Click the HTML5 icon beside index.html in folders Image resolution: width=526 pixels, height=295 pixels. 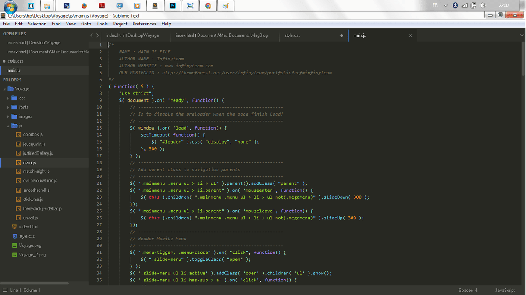14,227
